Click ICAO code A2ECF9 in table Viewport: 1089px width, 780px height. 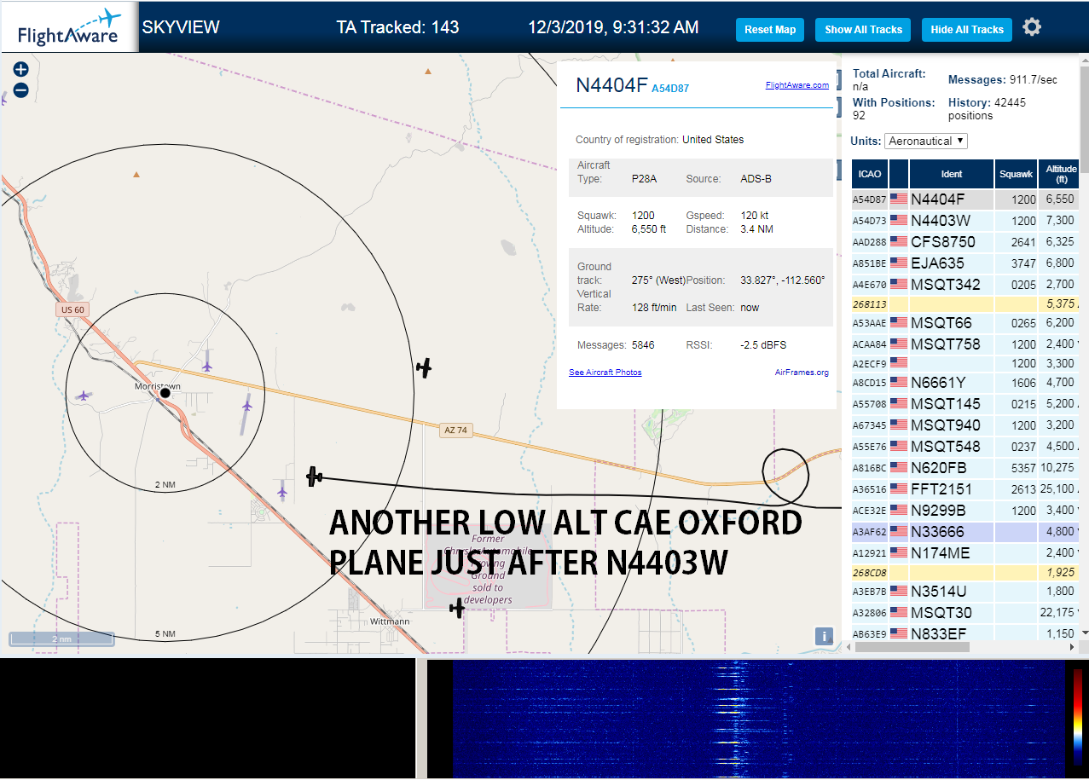tap(869, 364)
